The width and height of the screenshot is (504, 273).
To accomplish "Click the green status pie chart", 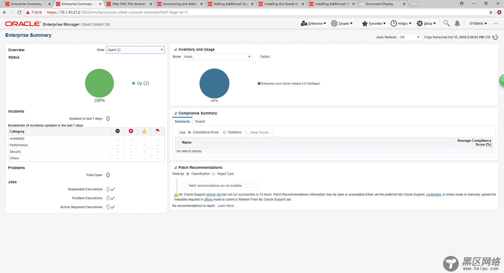I will pyautogui.click(x=99, y=83).
